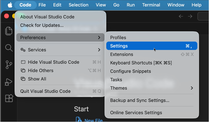Select Settings from Preferences submenu
This screenshot has width=209, height=122.
(152, 46)
